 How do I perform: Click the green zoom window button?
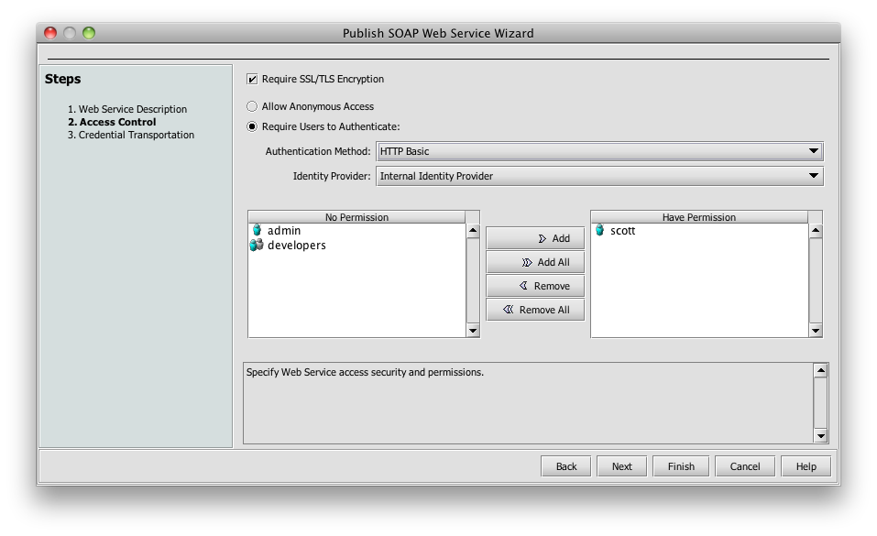pyautogui.click(x=89, y=33)
